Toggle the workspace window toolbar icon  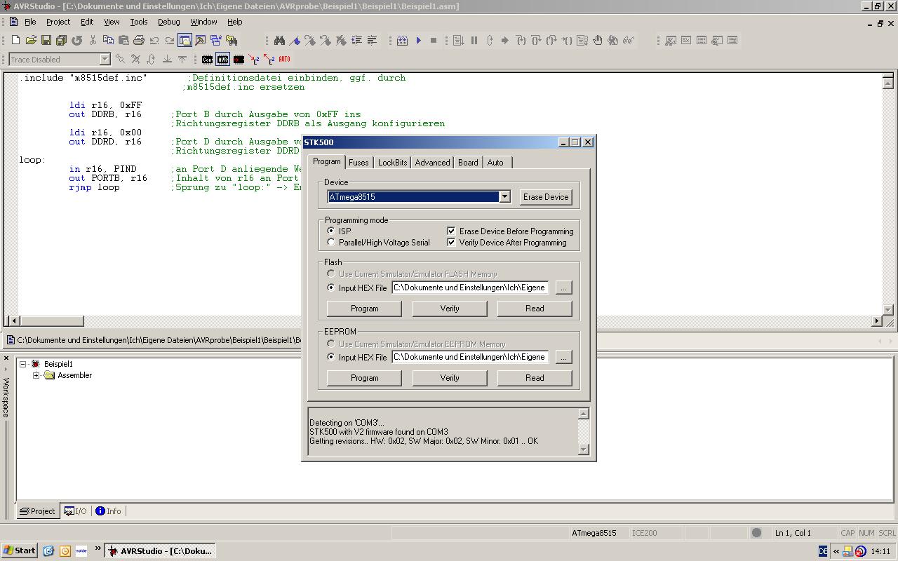(x=185, y=40)
